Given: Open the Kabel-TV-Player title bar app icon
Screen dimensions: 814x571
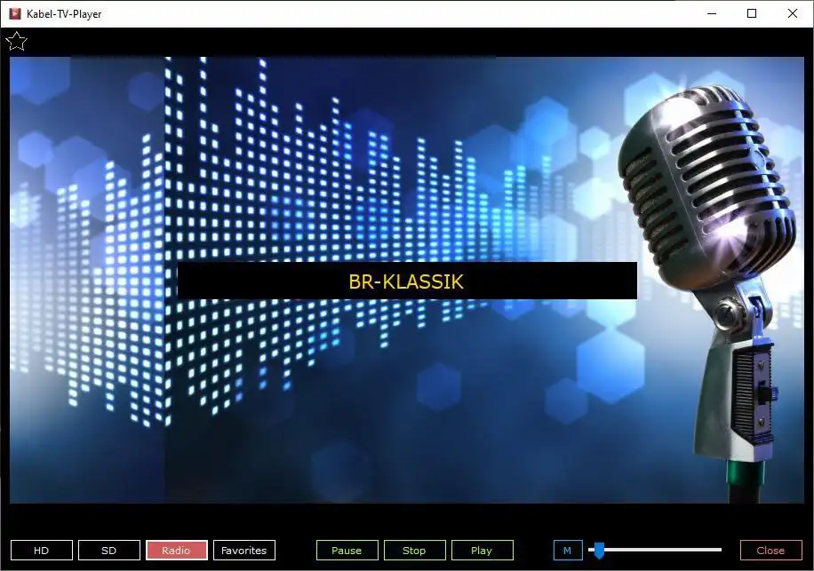Looking at the screenshot, I should pos(15,13).
